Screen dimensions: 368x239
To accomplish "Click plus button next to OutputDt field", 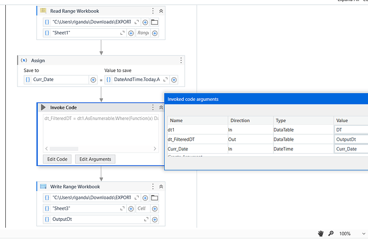I will click(x=155, y=219).
